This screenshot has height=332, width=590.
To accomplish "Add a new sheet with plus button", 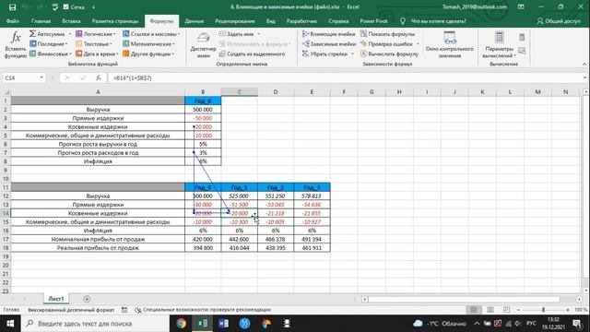I will 87,299.
